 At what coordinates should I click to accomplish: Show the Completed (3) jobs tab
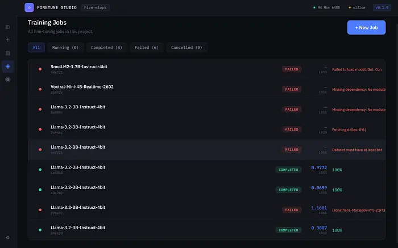click(106, 48)
